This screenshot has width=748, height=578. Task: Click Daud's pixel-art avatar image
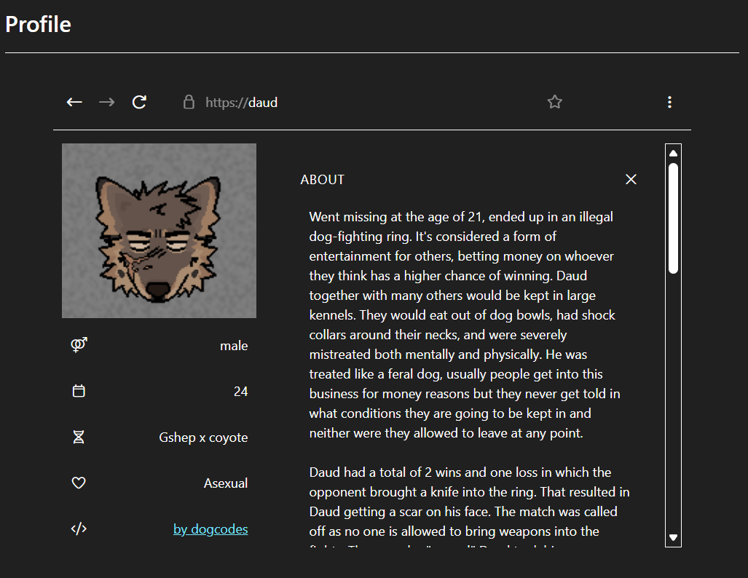click(159, 231)
